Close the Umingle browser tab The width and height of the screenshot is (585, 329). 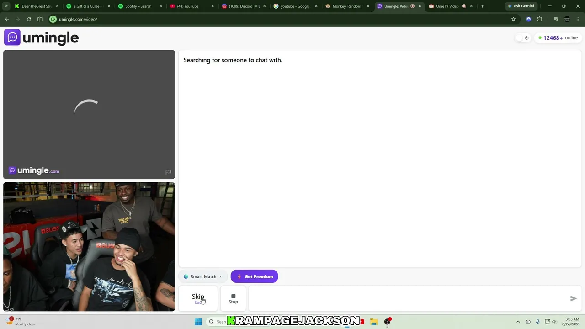point(420,6)
